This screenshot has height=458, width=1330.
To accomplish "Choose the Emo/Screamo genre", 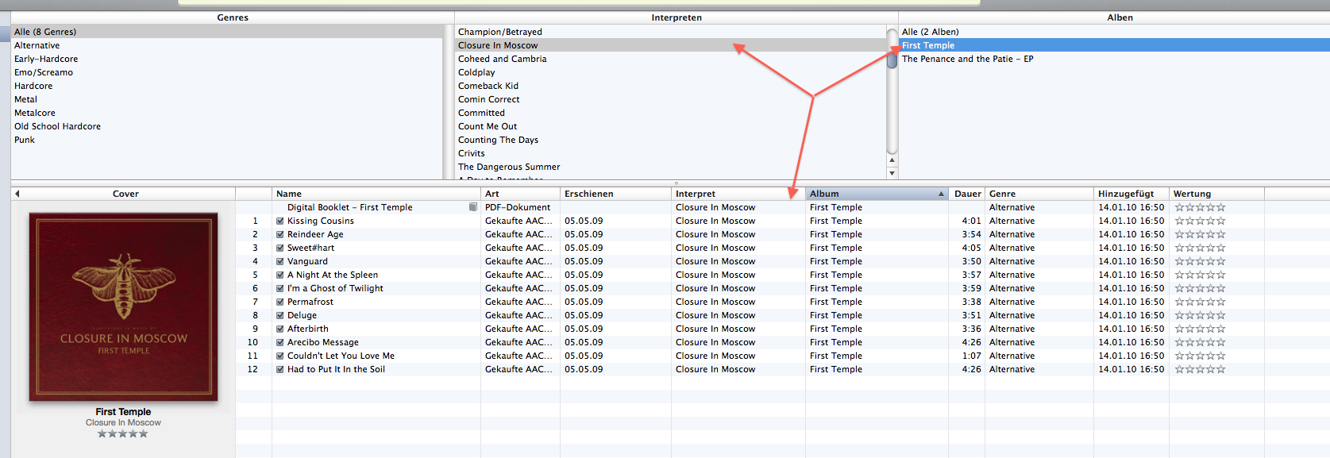I will (226, 72).
